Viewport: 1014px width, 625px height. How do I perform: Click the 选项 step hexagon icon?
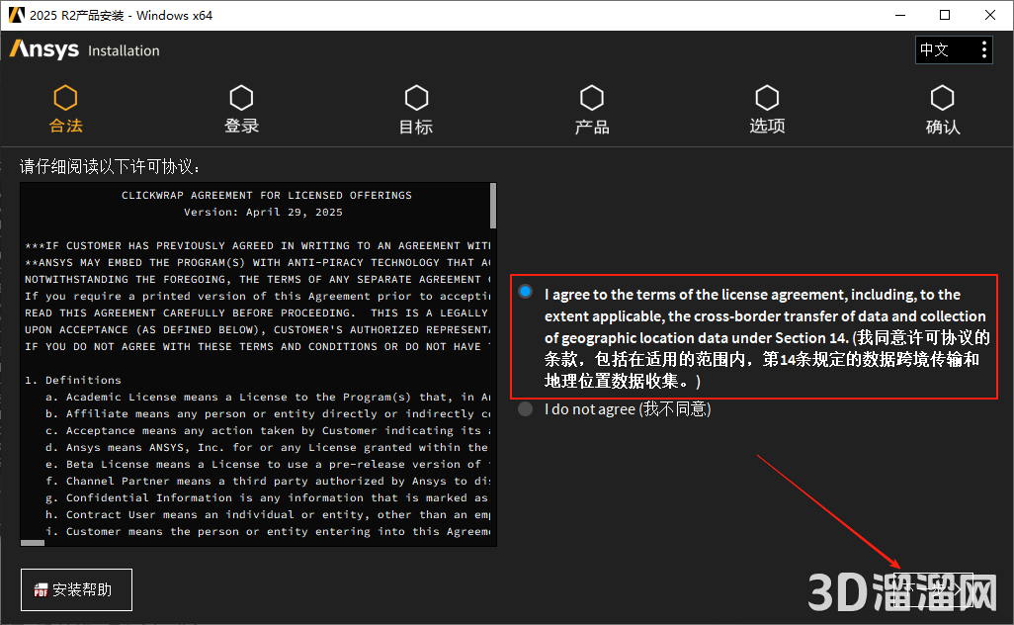[x=767, y=98]
